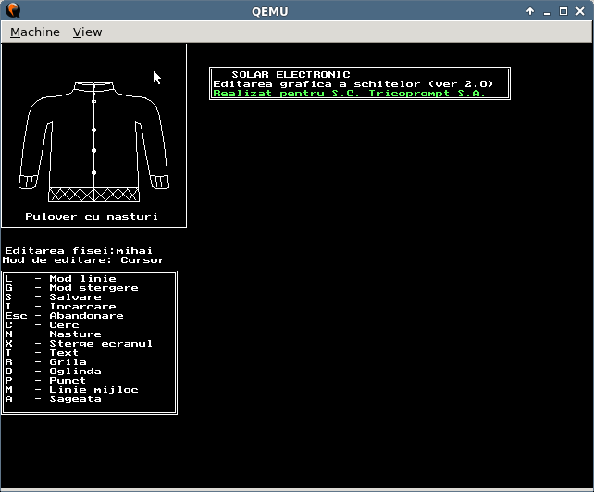594x492 pixels.
Task: Click the sweater's collar
Action: pyautogui.click(x=94, y=86)
